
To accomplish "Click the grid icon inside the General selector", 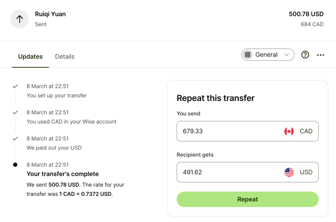I will (x=248, y=54).
